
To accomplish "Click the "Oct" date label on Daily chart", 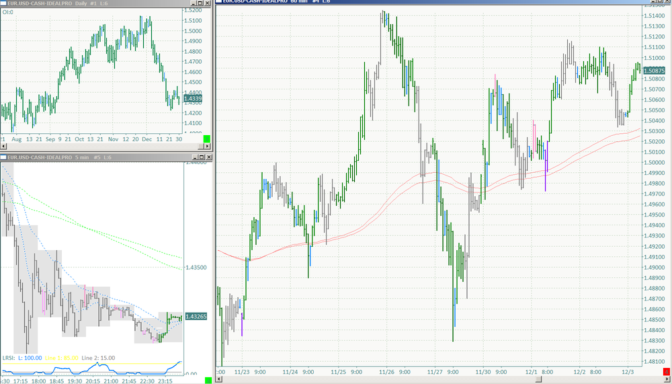I will pos(79,139).
